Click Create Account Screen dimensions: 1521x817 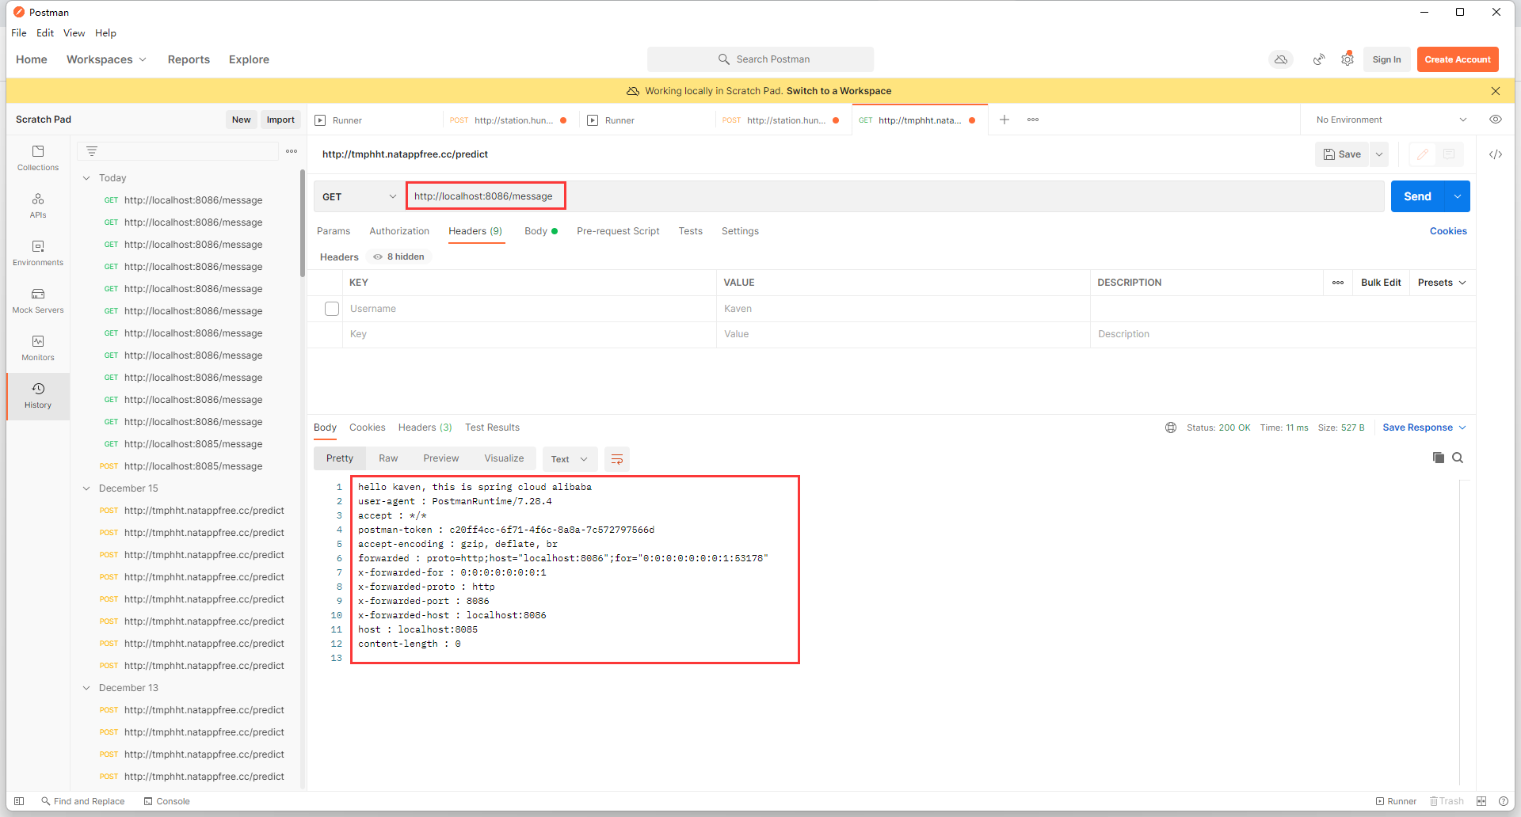click(1458, 59)
